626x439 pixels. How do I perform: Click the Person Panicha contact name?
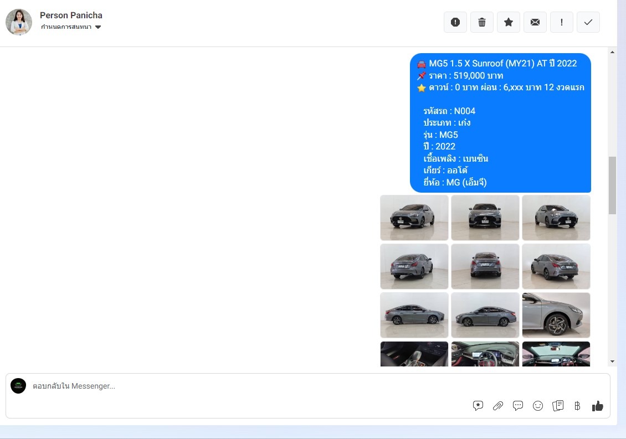tap(71, 15)
